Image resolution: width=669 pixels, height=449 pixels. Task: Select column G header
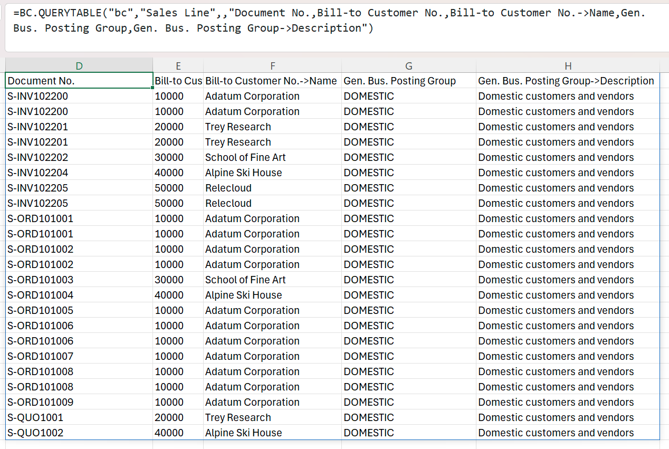[x=409, y=65]
